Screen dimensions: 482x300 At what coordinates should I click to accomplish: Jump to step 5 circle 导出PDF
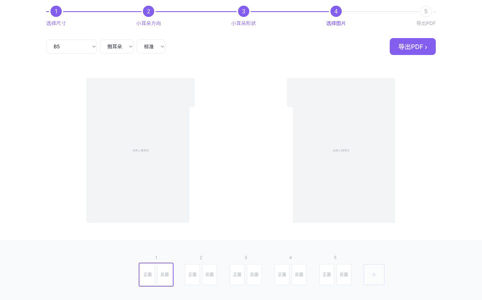click(x=426, y=11)
